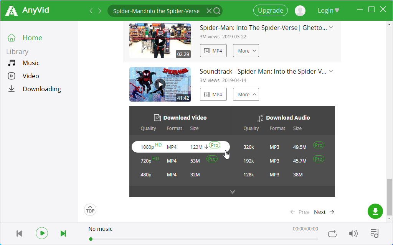
Task: Select the 480p MP4 32M option
Action: point(181,174)
